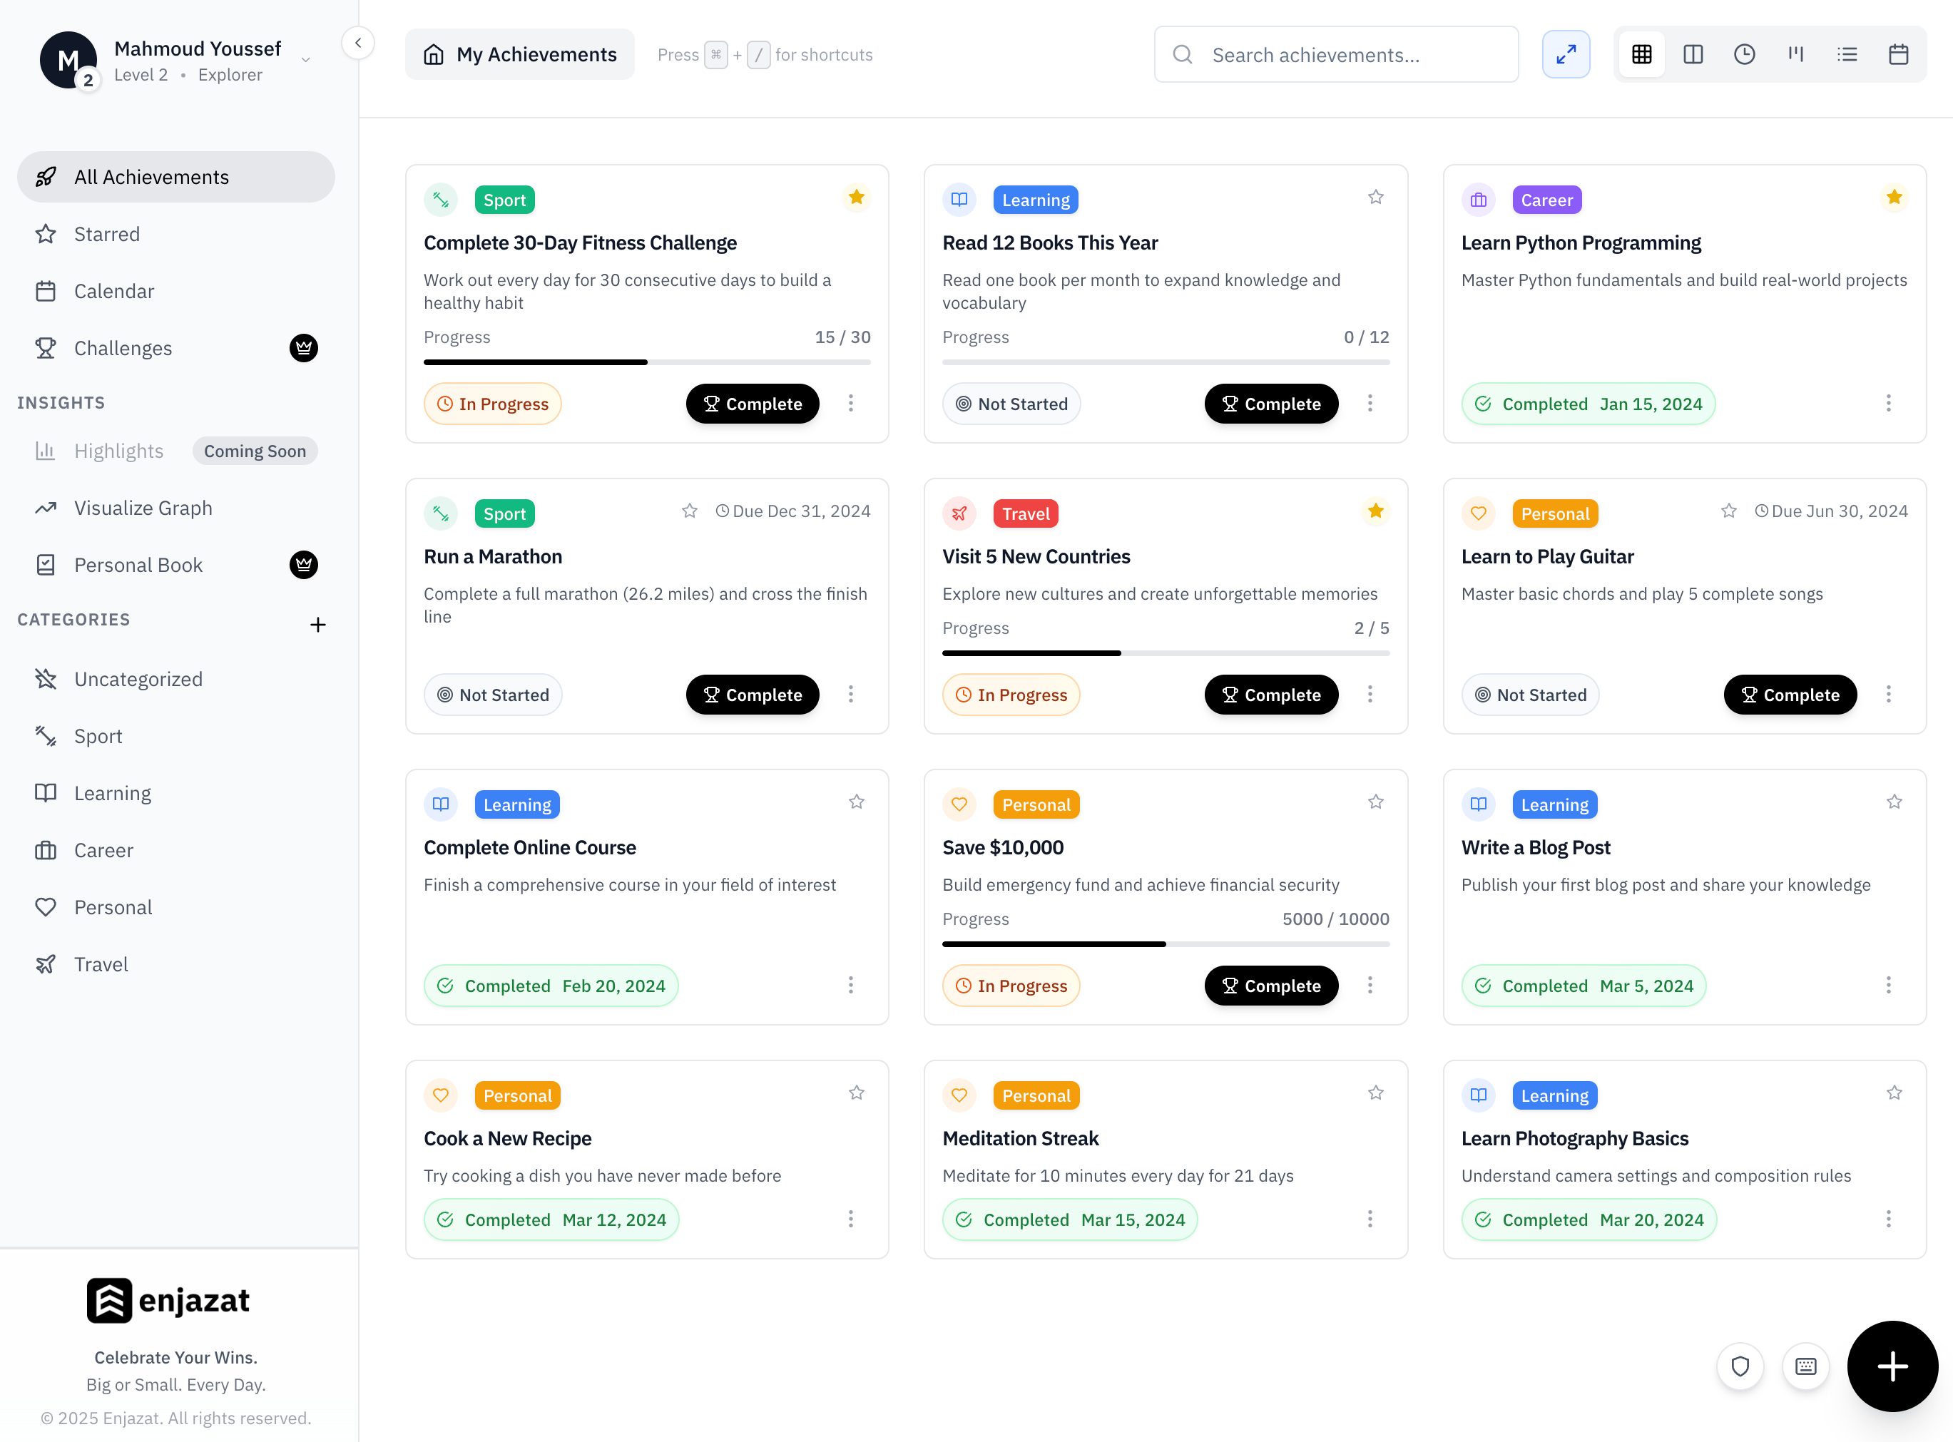Viewport: 1953px width, 1442px height.
Task: Mark Visit 5 New Countries as Complete
Action: coord(1271,694)
